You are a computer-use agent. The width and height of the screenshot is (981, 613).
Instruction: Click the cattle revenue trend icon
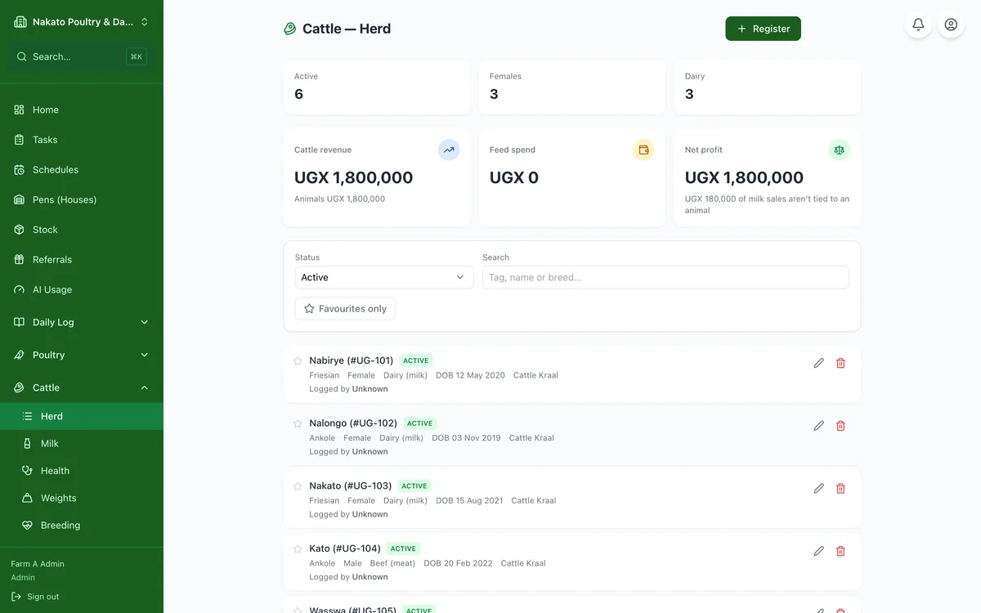tap(449, 150)
